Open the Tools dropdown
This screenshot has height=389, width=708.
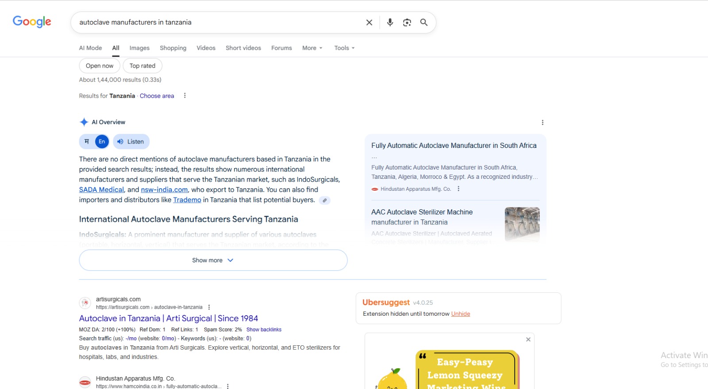pyautogui.click(x=344, y=48)
